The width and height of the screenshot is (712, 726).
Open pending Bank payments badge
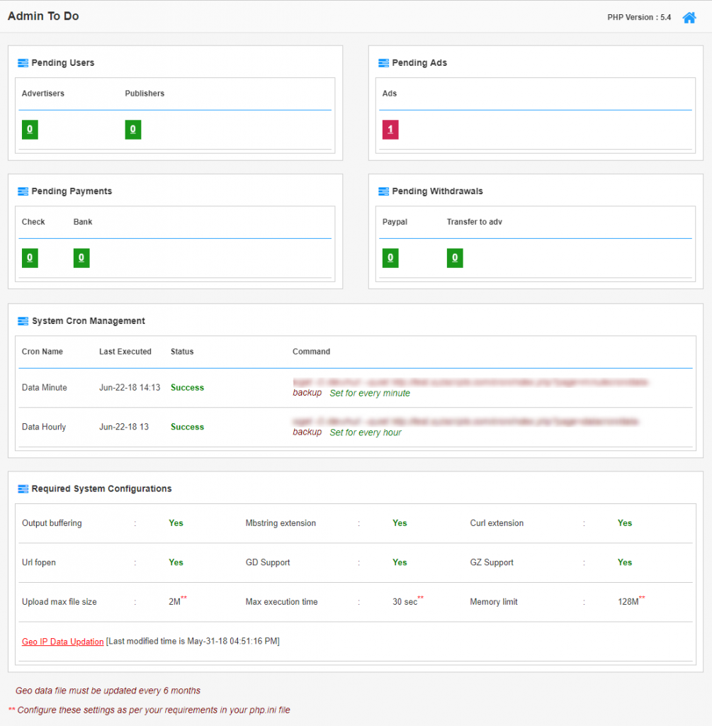click(x=81, y=257)
